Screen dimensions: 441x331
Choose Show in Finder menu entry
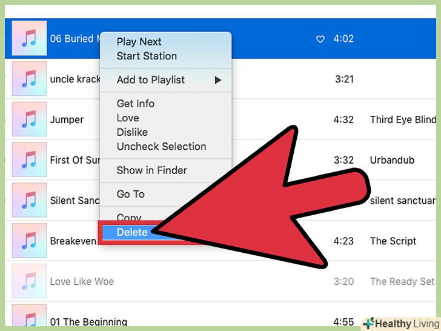click(152, 170)
